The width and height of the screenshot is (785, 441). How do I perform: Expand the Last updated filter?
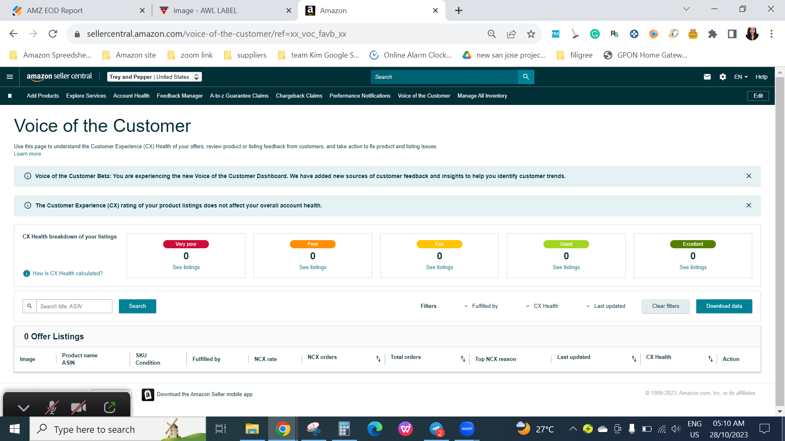[x=606, y=306]
